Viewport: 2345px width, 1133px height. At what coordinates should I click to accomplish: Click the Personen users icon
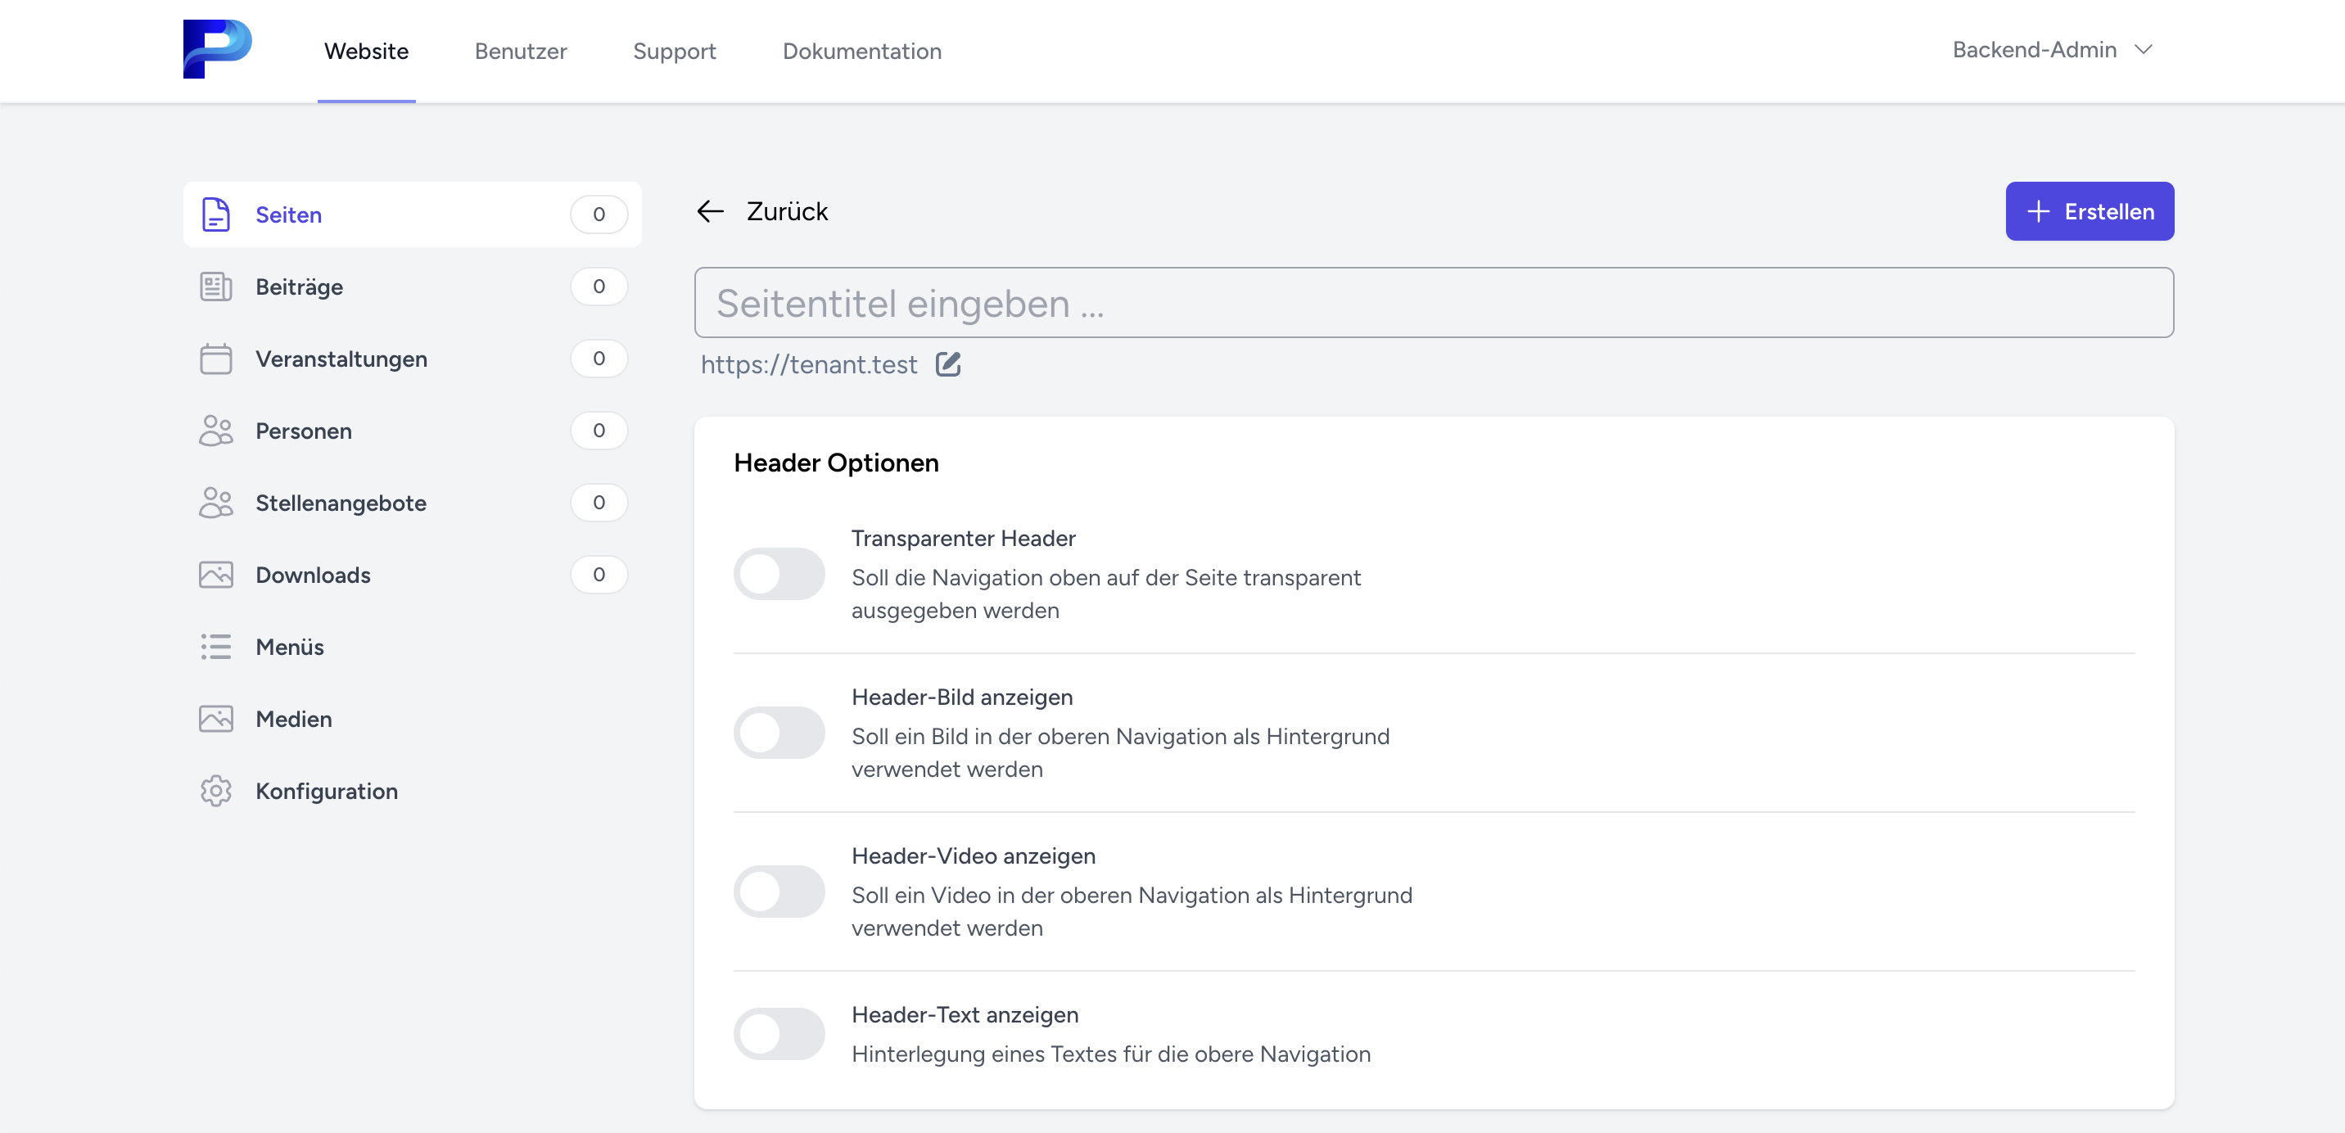[215, 431]
